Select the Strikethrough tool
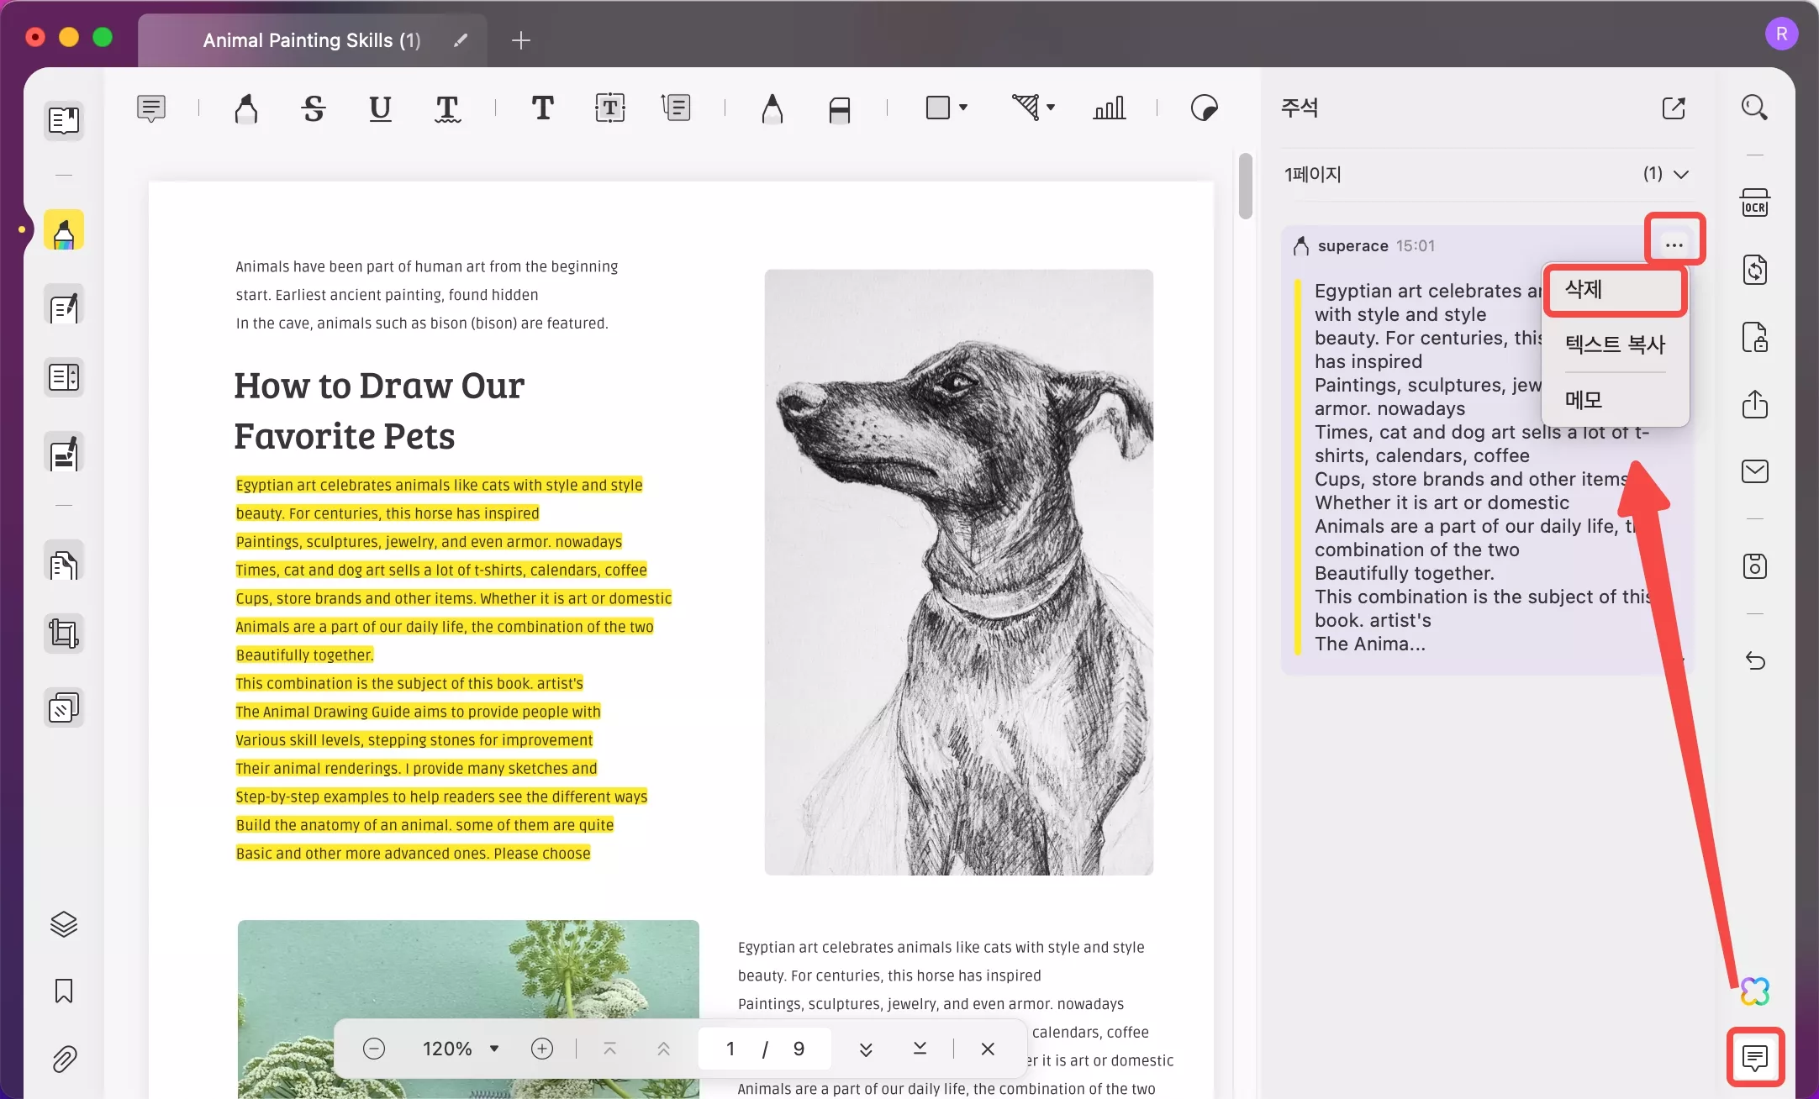The width and height of the screenshot is (1819, 1099). (314, 108)
